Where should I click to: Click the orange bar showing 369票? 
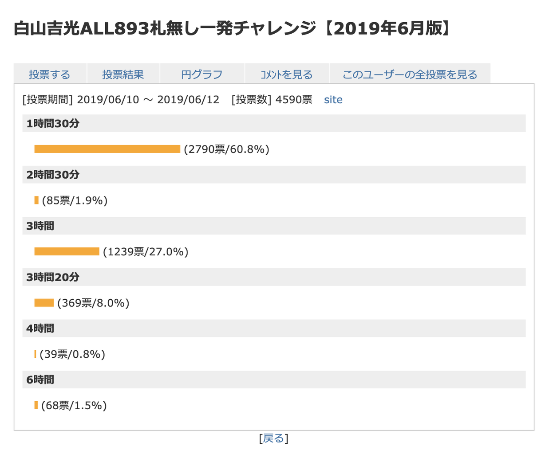point(44,303)
